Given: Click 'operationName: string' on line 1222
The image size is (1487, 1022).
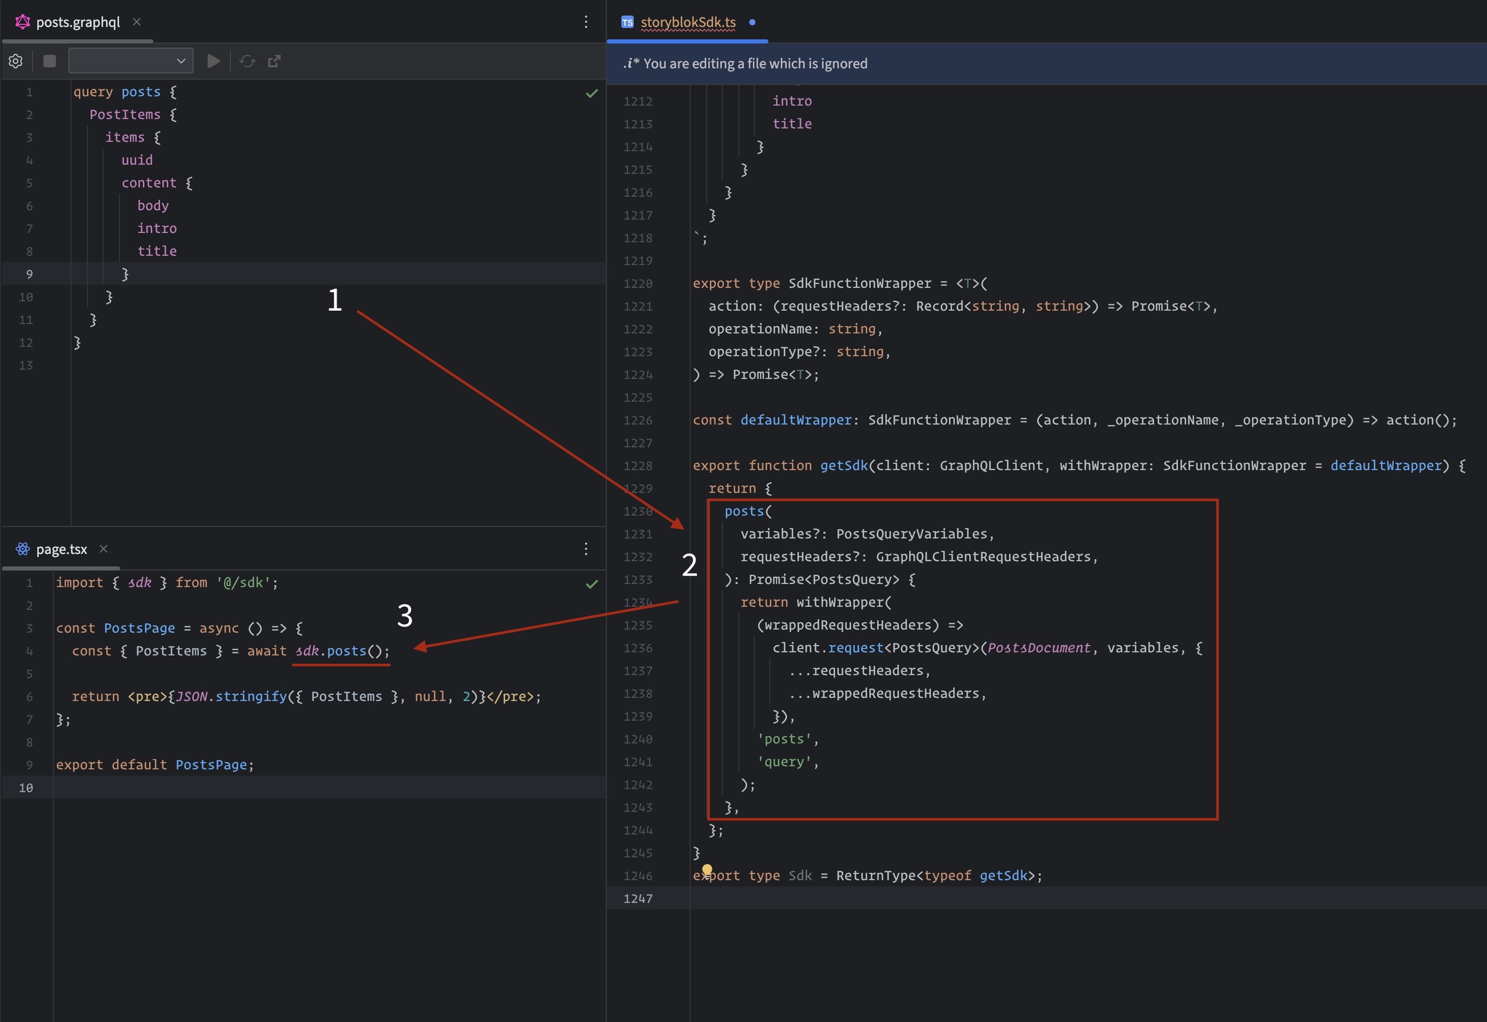Looking at the screenshot, I should (792, 328).
